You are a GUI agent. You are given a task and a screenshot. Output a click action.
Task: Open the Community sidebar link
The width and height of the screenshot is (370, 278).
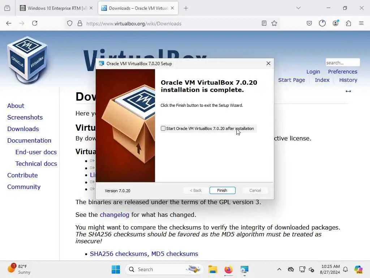(x=24, y=187)
